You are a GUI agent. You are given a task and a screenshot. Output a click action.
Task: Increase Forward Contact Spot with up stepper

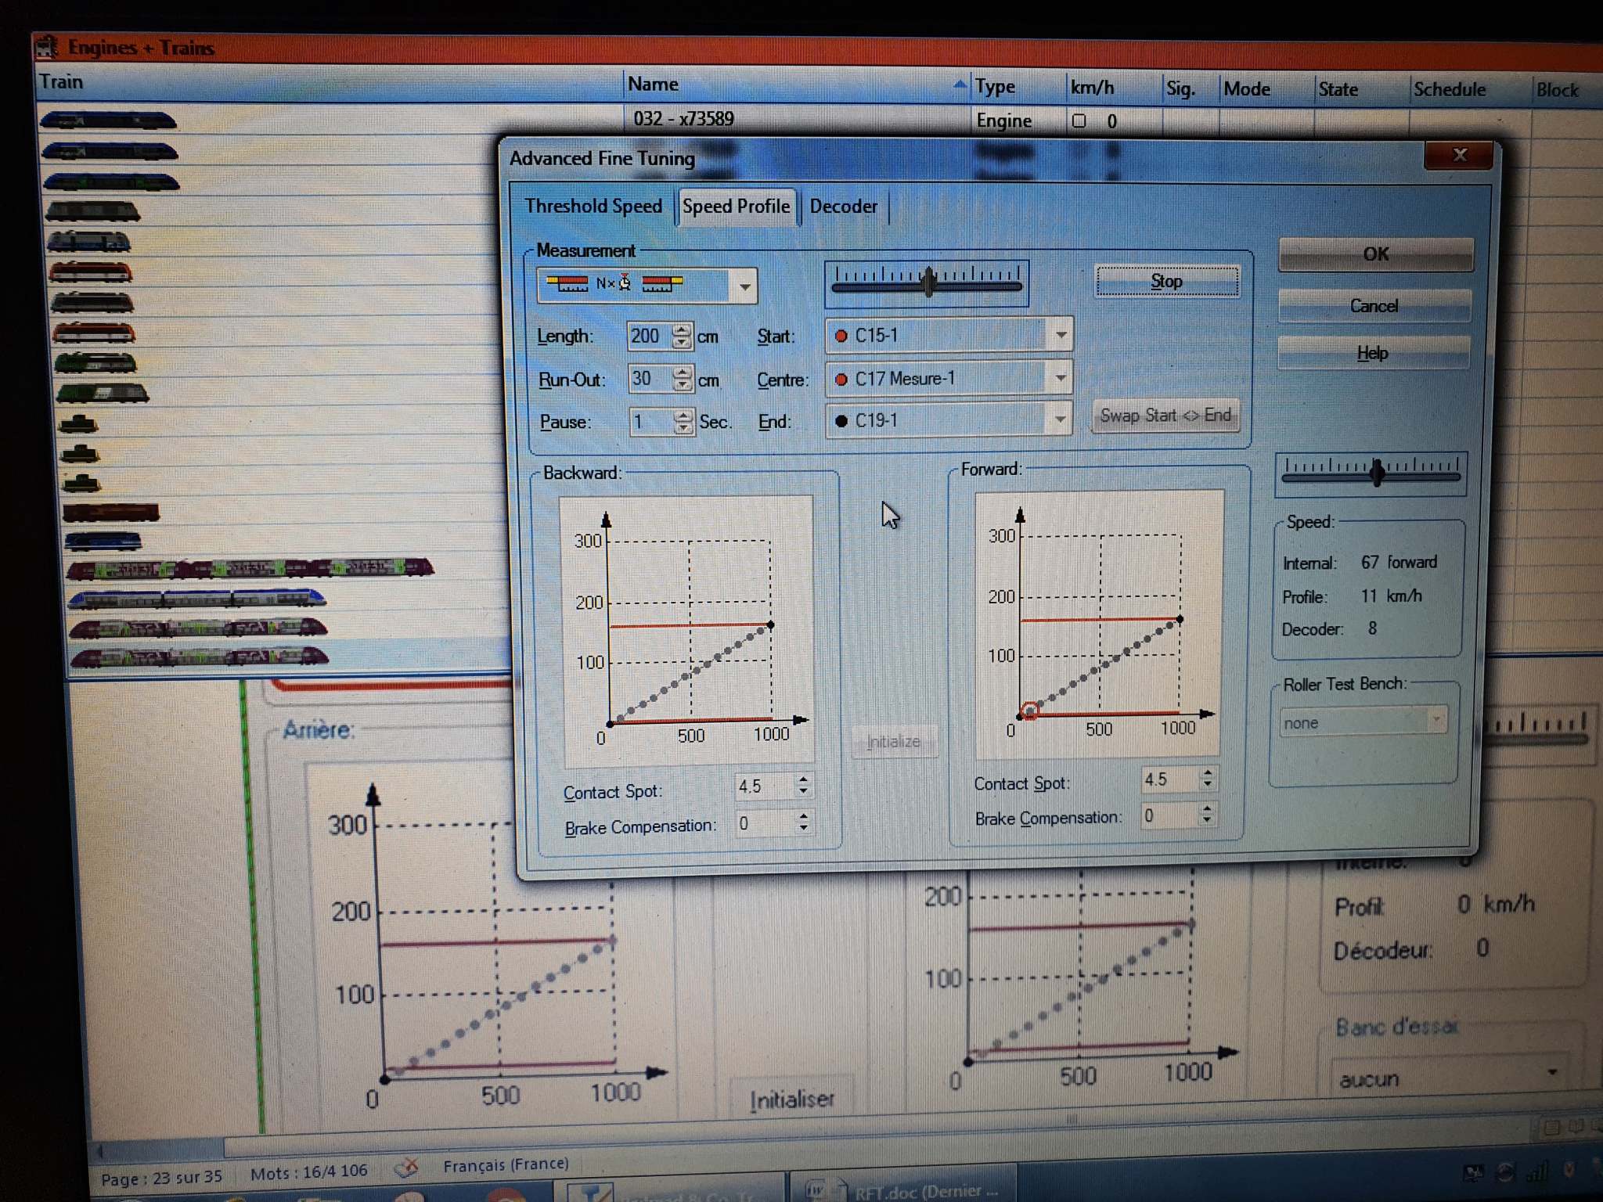pyautogui.click(x=1208, y=773)
